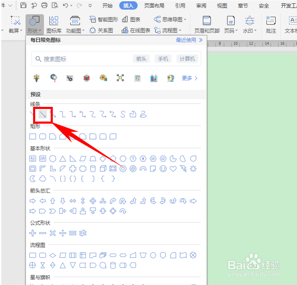Open the Shapes (形状) dropdown

click(x=34, y=25)
